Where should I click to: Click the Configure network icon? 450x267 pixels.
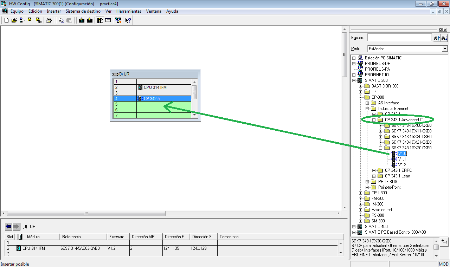(118, 20)
